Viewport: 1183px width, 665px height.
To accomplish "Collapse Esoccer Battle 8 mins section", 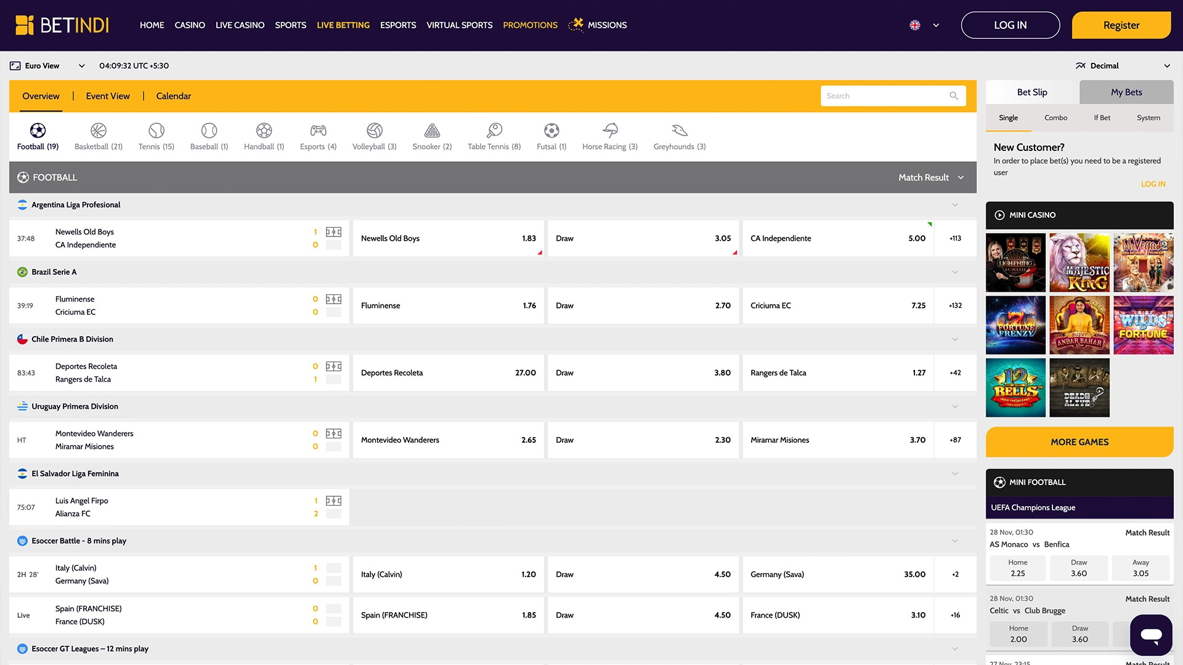I will [955, 541].
